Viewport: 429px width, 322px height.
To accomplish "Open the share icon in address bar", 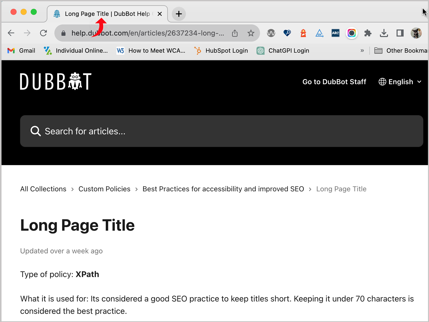I will click(x=234, y=33).
